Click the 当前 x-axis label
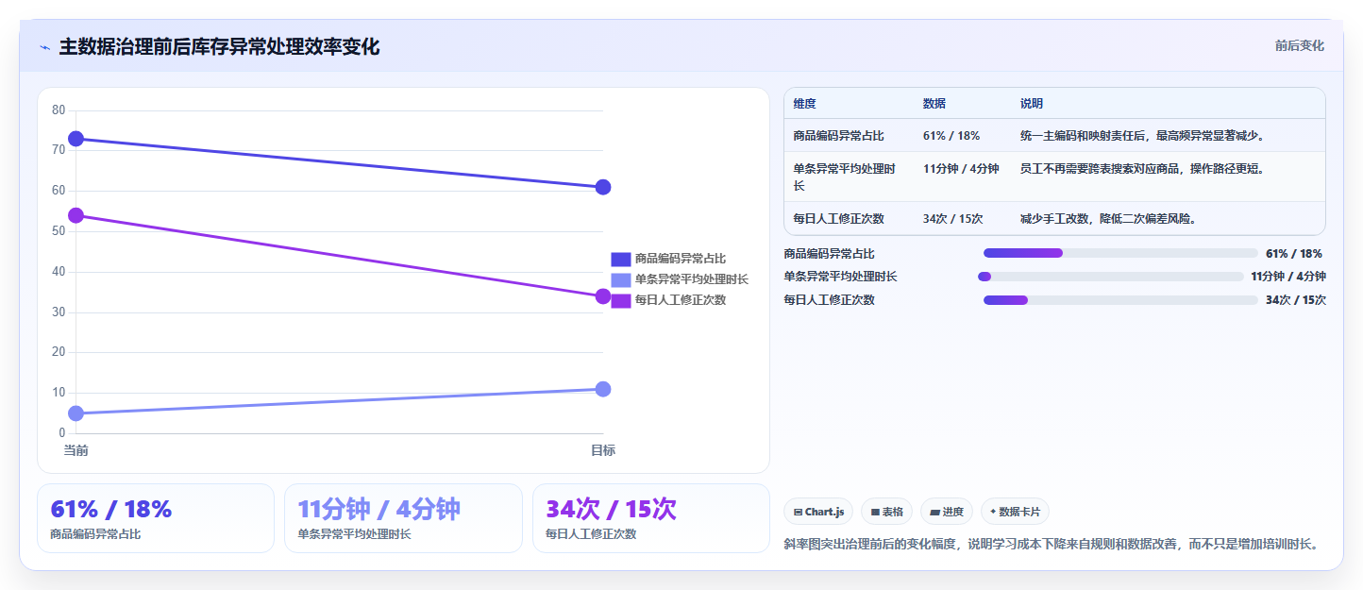1363x590 pixels. (x=76, y=450)
